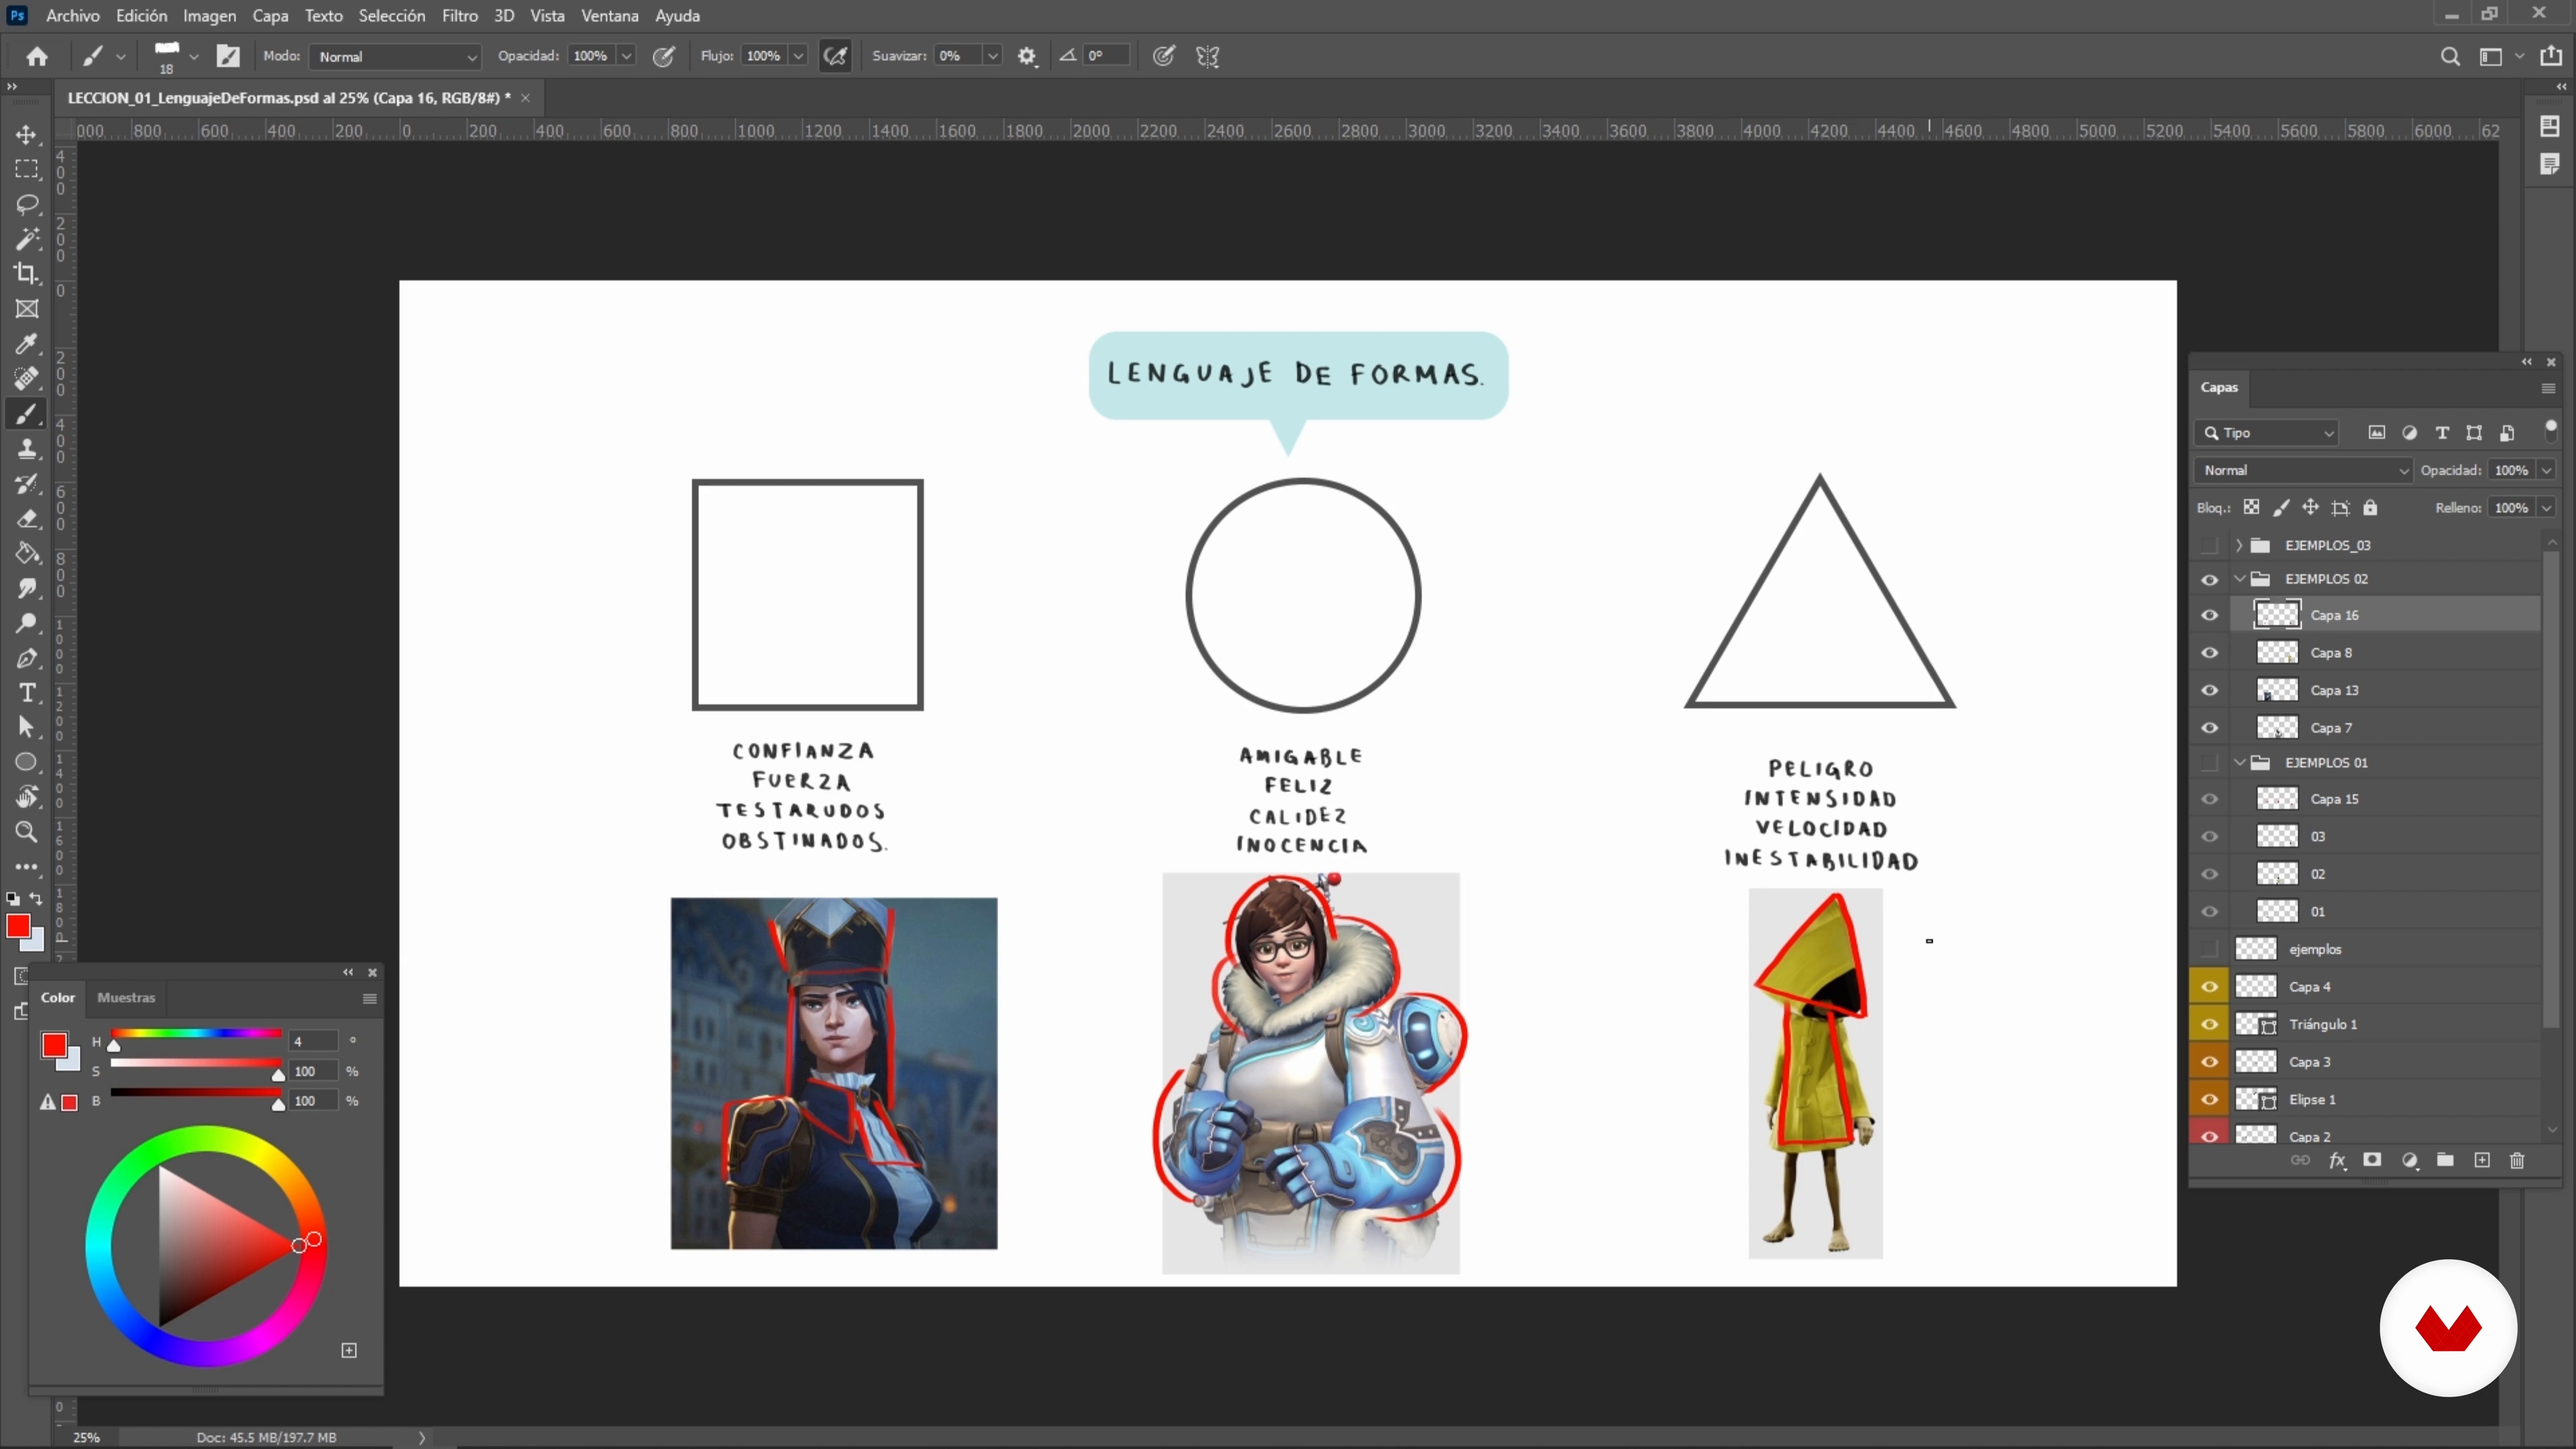This screenshot has width=2576, height=1449.
Task: Show the EJEMPLOS_03 group visibility
Action: pos(2210,545)
